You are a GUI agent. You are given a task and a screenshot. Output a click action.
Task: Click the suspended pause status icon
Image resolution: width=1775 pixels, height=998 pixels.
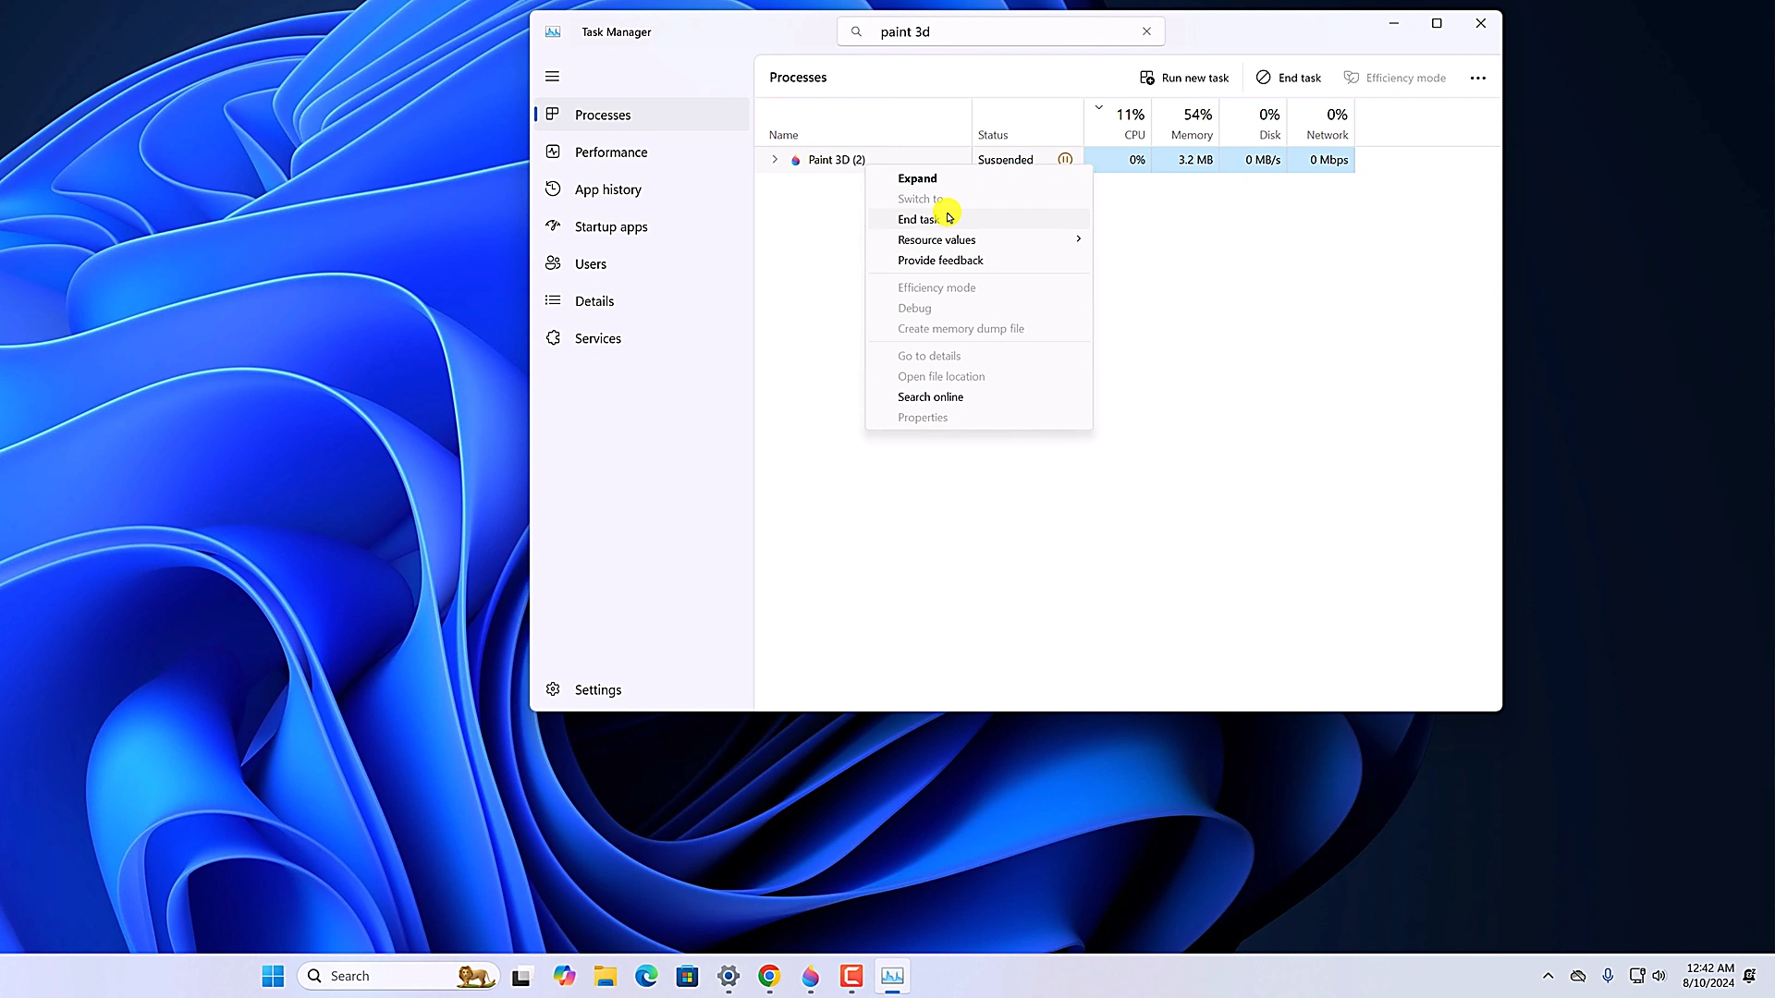(1065, 159)
